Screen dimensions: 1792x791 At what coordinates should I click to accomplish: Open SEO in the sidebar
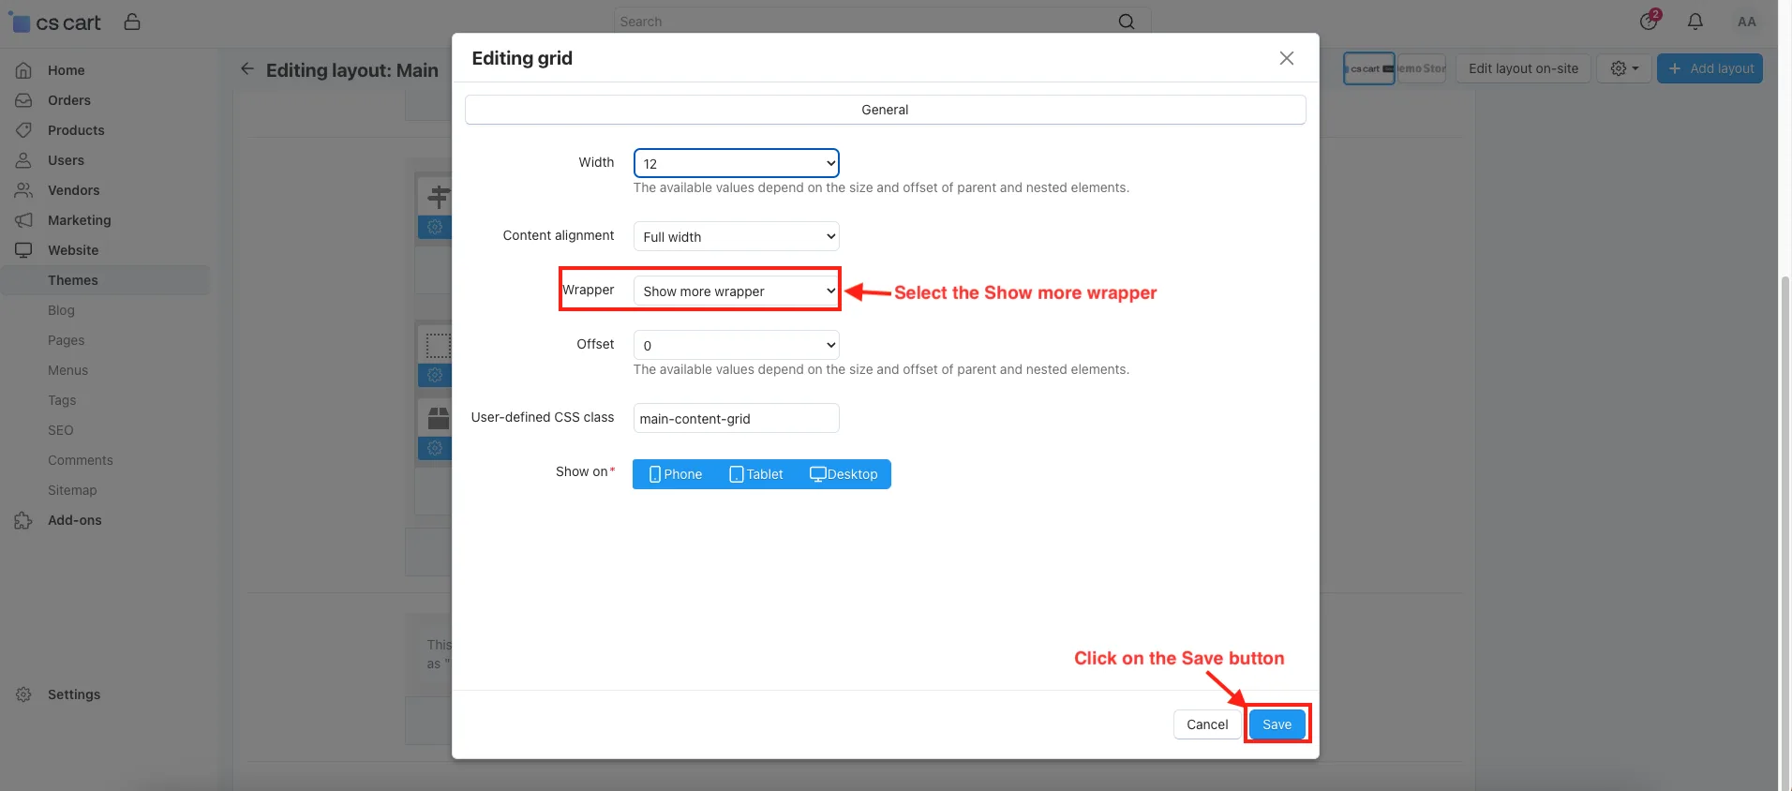pyautogui.click(x=60, y=430)
